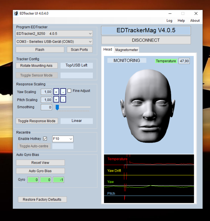Open the Log menu
Image resolution: width=210 pixels, height=221 pixels.
coord(169,21)
